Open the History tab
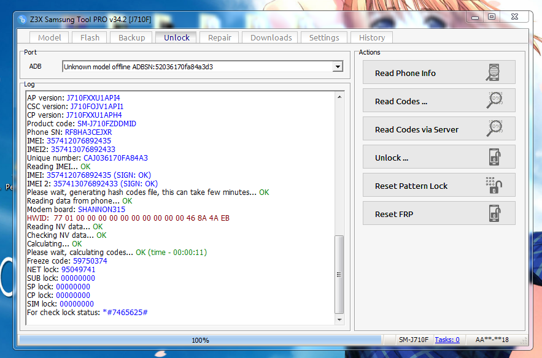The image size is (542, 358). tap(371, 37)
